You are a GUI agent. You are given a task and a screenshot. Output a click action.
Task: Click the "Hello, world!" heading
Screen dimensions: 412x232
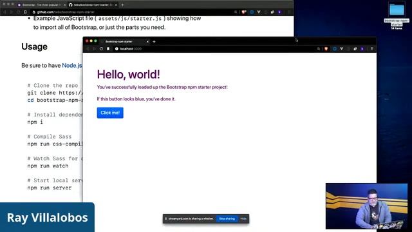(x=129, y=75)
